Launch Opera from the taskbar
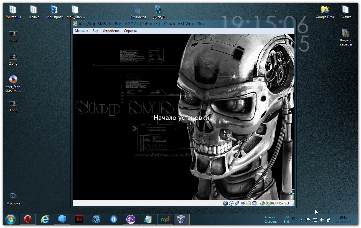The width and height of the screenshot is (361, 228). [x=27, y=219]
